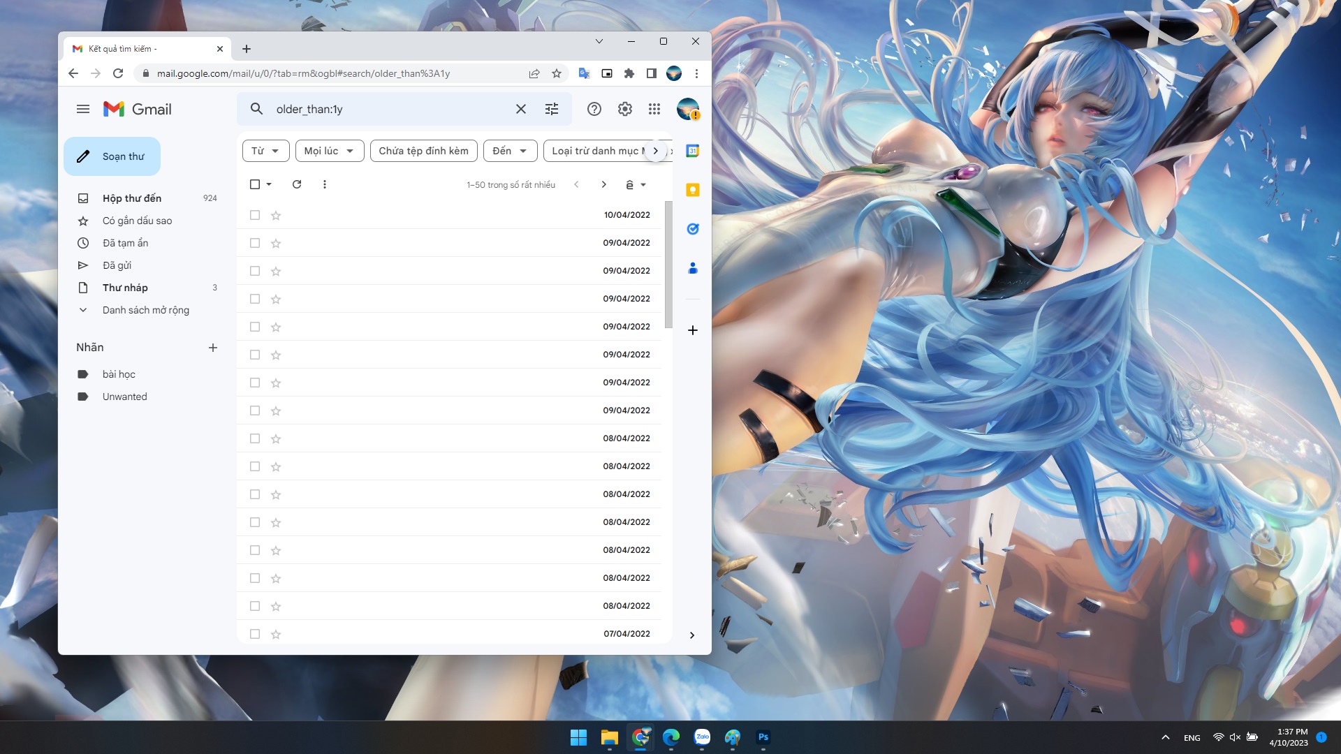Screen dimensions: 1341x754
Task: Open the Từ filter dropdown
Action: (265, 151)
